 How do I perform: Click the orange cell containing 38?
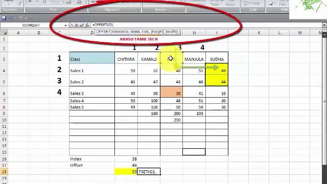pos(172,92)
